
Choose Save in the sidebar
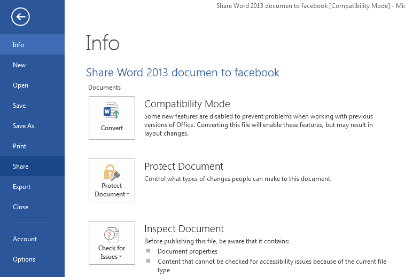[19, 106]
